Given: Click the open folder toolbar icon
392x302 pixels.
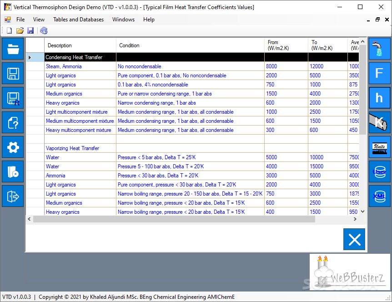Looking at the screenshot, I should tap(20, 30).
